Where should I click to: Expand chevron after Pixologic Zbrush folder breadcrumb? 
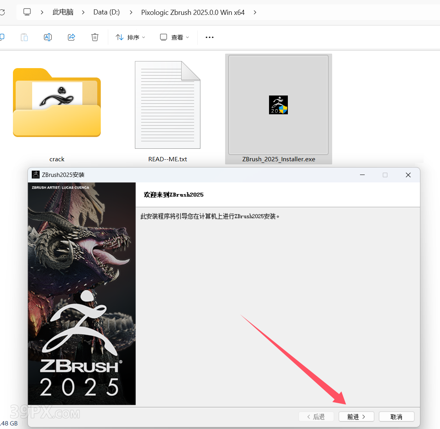(x=255, y=12)
